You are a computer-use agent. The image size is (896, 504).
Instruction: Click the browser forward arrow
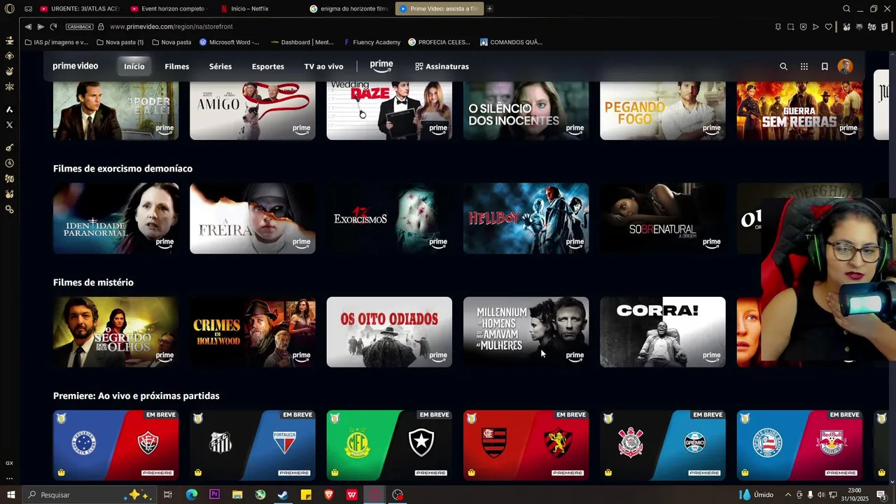pos(41,27)
